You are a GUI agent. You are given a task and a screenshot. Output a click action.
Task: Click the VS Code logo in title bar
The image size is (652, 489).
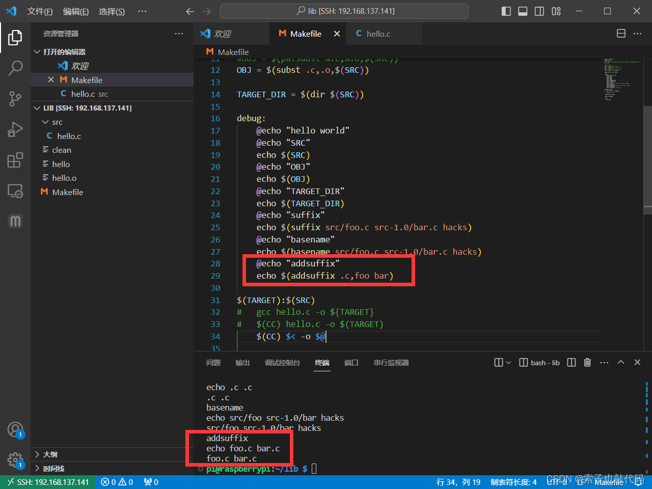(x=11, y=11)
